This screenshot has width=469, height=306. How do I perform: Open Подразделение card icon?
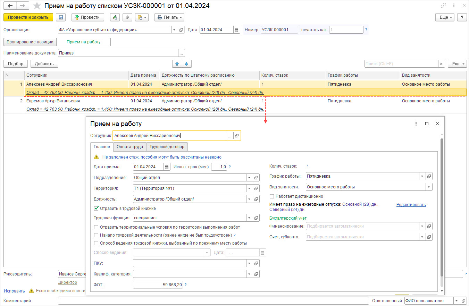click(256, 178)
